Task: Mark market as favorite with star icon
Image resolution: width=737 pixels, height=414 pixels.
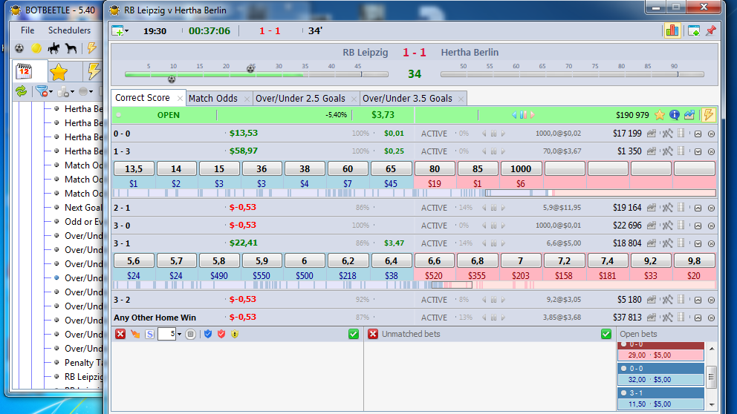Action: (x=660, y=115)
